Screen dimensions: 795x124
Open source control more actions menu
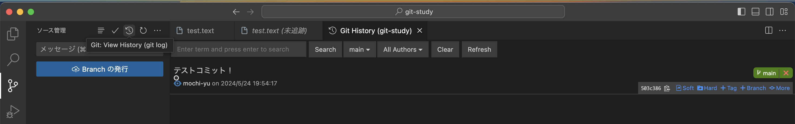point(157,30)
